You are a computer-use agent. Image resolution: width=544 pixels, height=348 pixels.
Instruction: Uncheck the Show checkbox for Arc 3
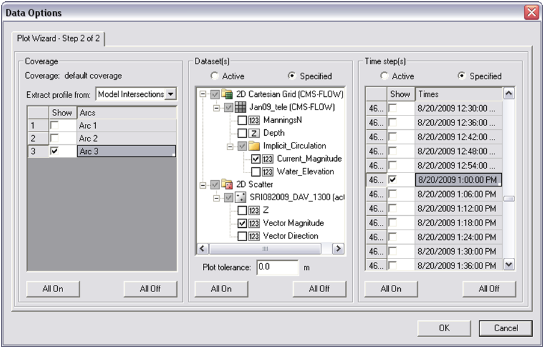tap(54, 151)
